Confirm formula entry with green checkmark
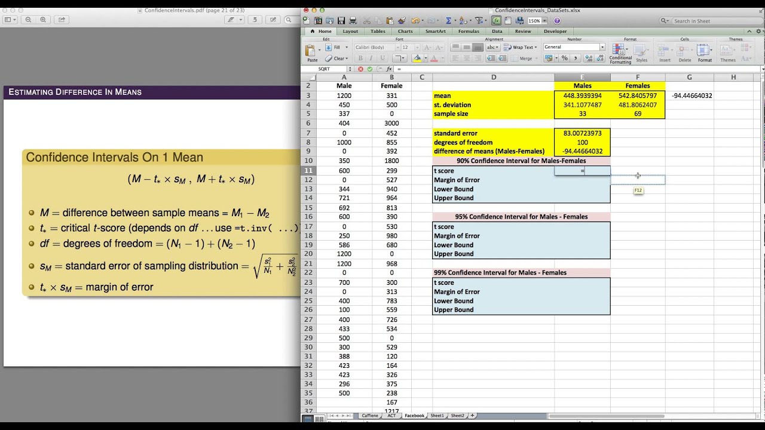This screenshot has width=765, height=430. (370, 69)
